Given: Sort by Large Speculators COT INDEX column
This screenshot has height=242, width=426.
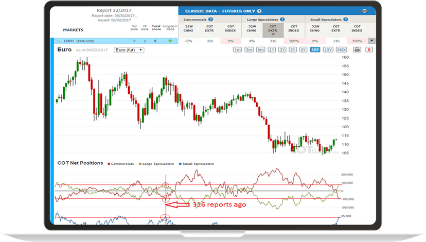Looking at the screenshot, I should point(294,28).
